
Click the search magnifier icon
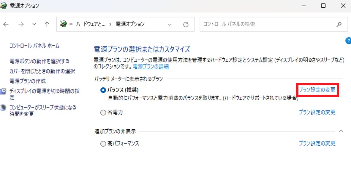[x=339, y=24]
